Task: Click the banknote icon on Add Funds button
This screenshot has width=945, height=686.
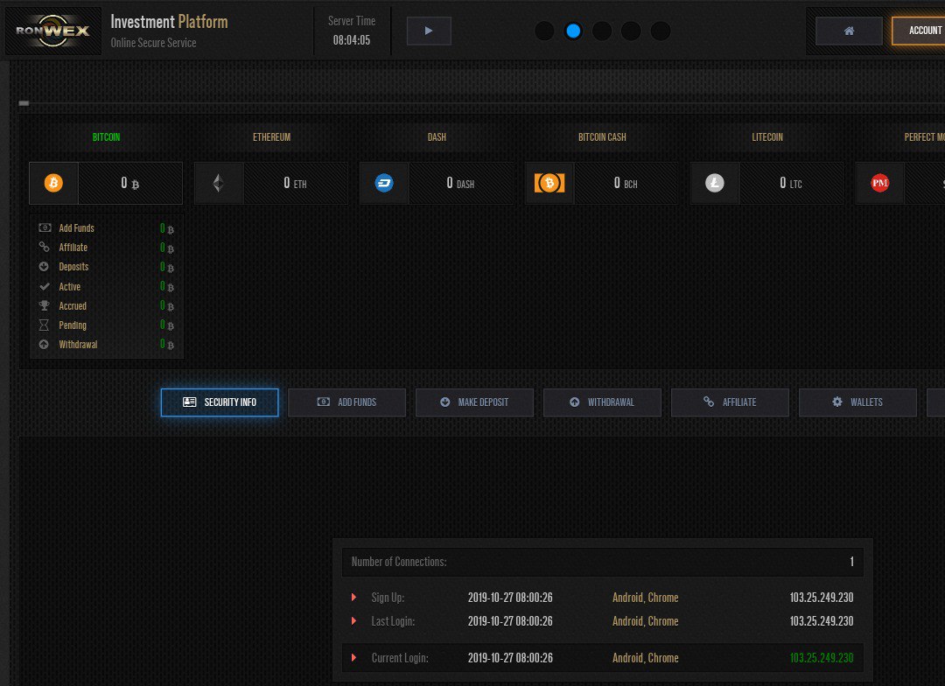Action: 324,402
